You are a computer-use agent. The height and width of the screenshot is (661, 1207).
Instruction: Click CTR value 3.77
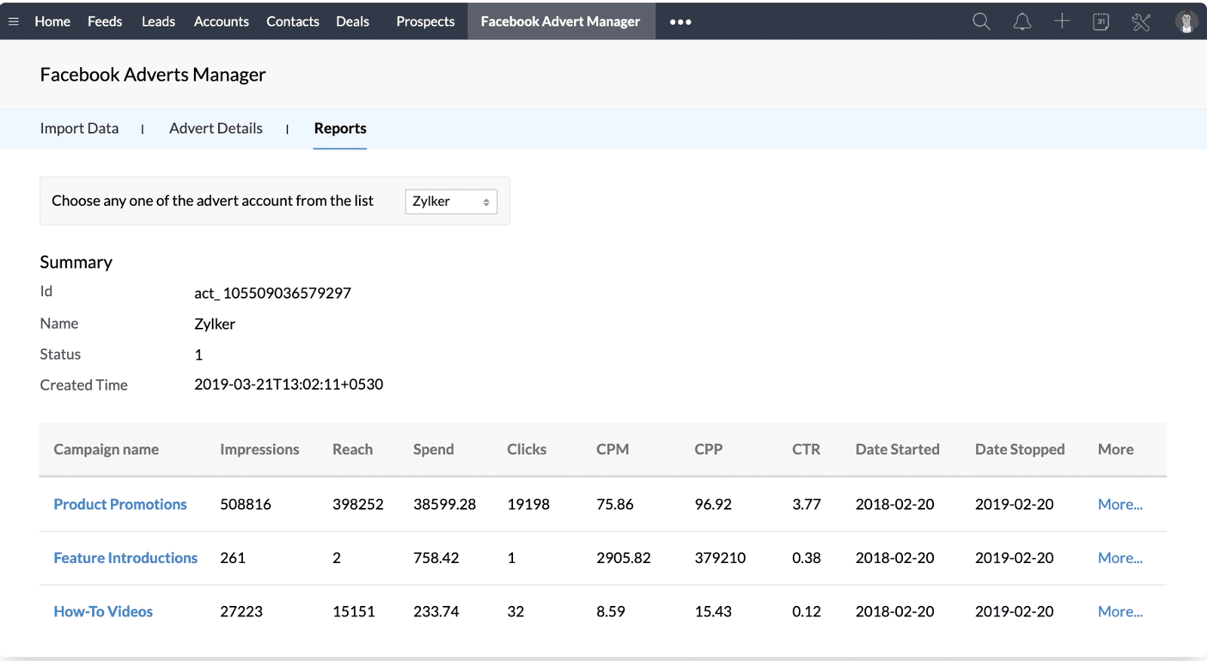(806, 504)
